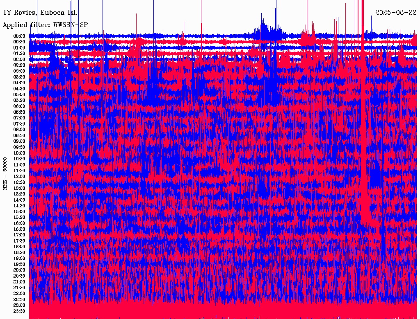Select the 00:00 time label
The height and width of the screenshot is (319, 420).
[19, 36]
